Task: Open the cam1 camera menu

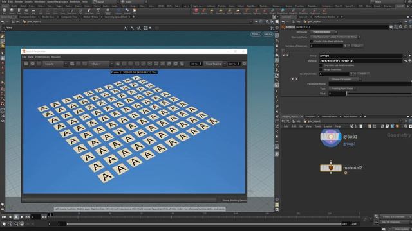Action: (x=268, y=34)
